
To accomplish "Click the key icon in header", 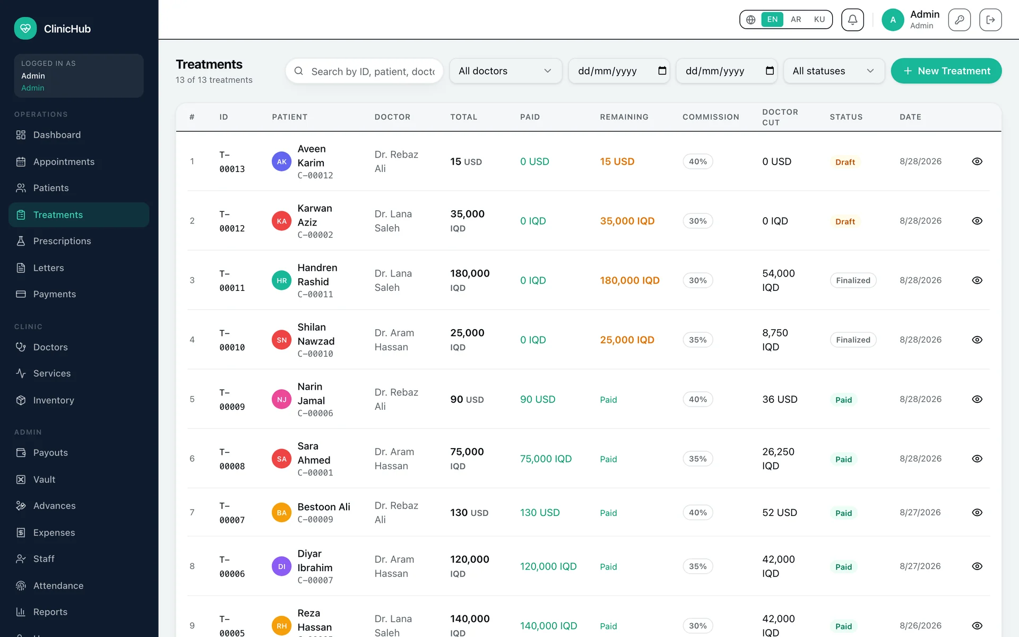I will (959, 20).
